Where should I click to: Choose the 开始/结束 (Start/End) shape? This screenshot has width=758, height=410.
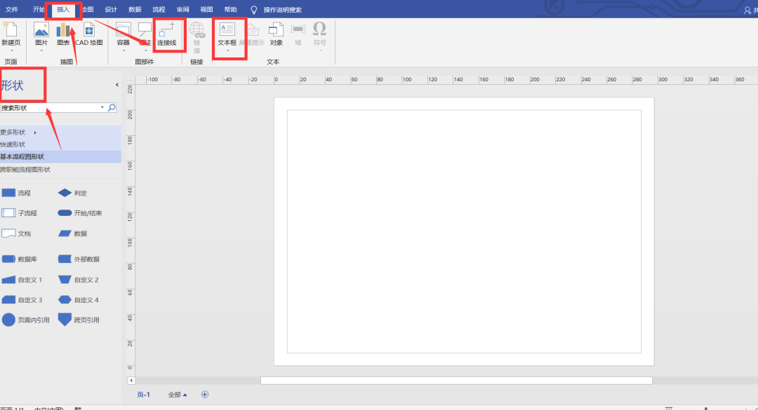click(x=65, y=213)
